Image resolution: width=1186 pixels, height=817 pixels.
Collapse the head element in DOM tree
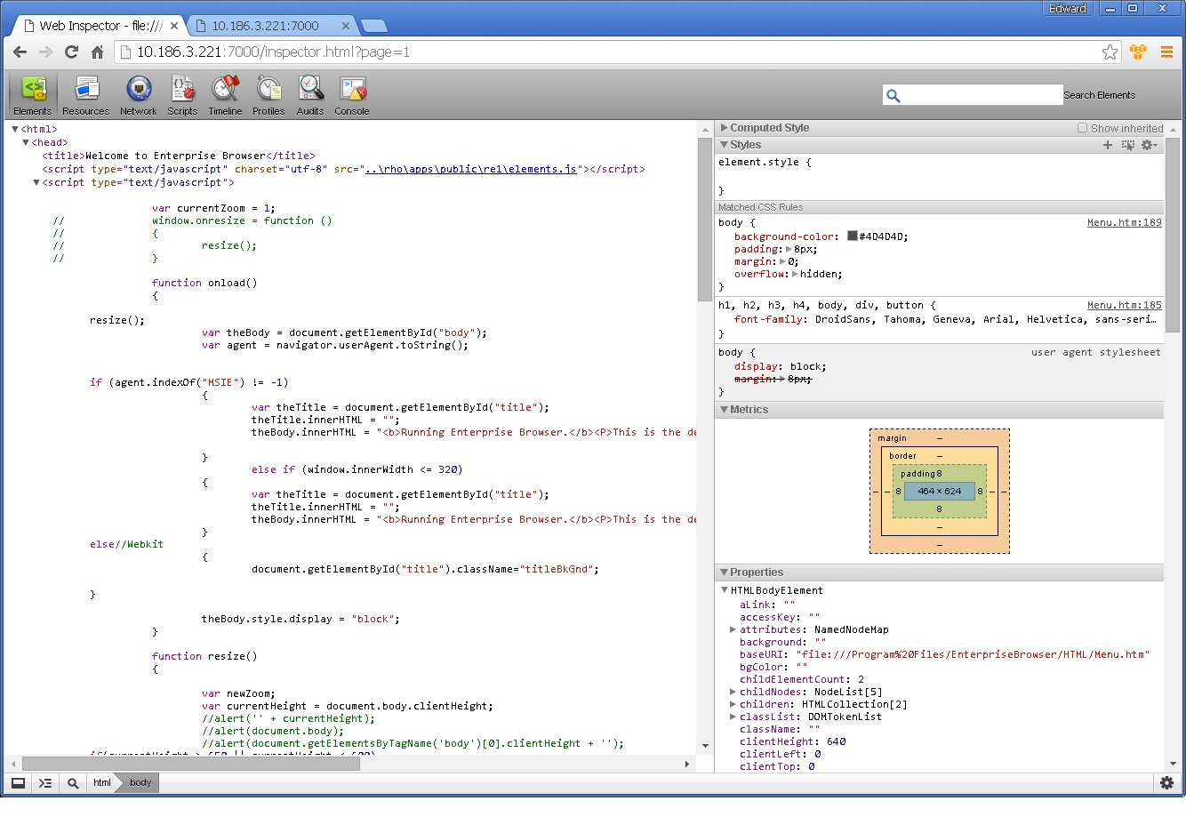tap(26, 142)
